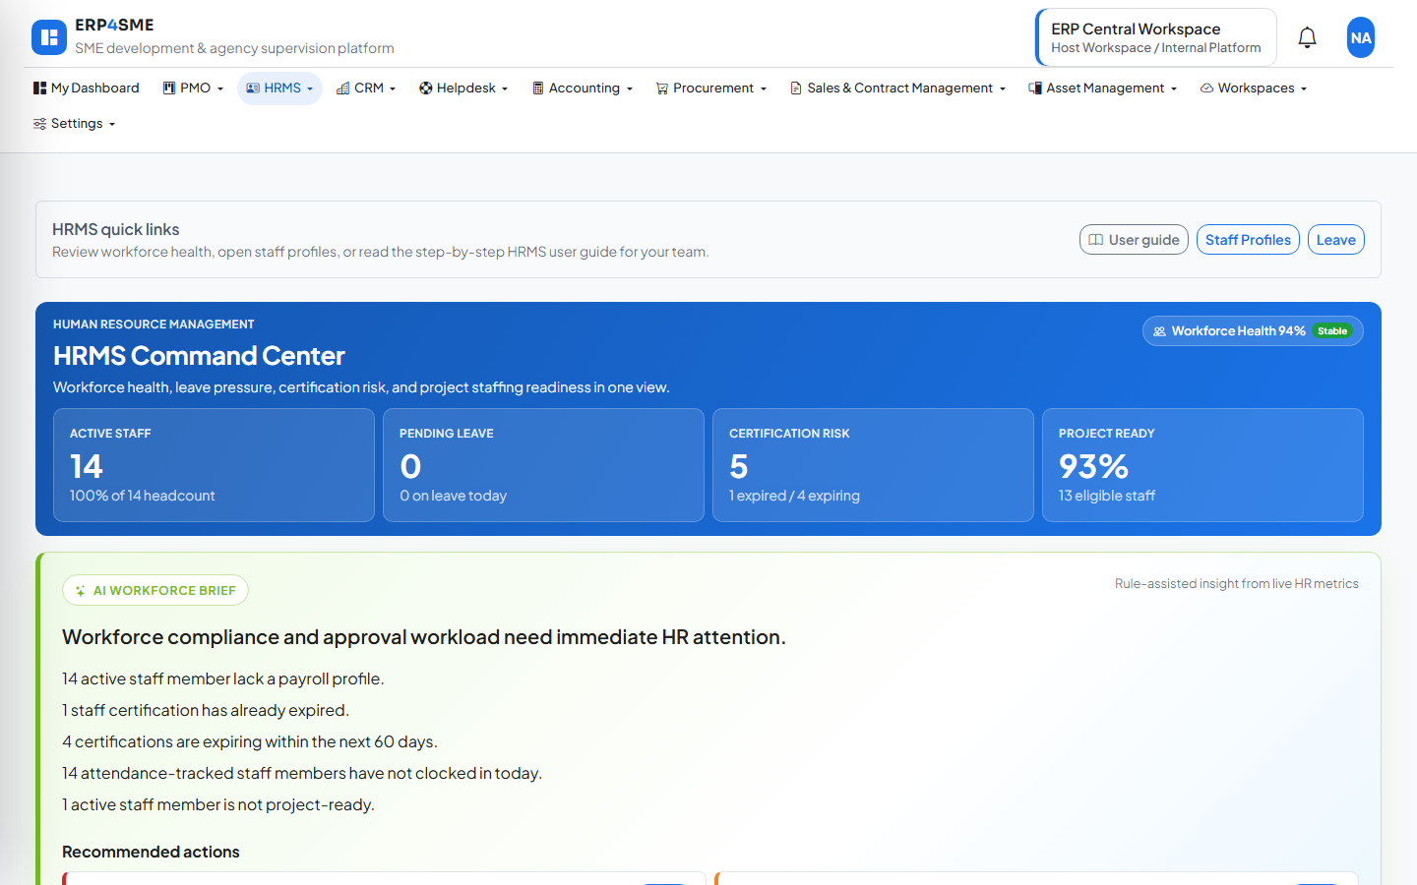The image size is (1417, 885).
Task: Click the Procurement cart icon
Action: point(662,88)
